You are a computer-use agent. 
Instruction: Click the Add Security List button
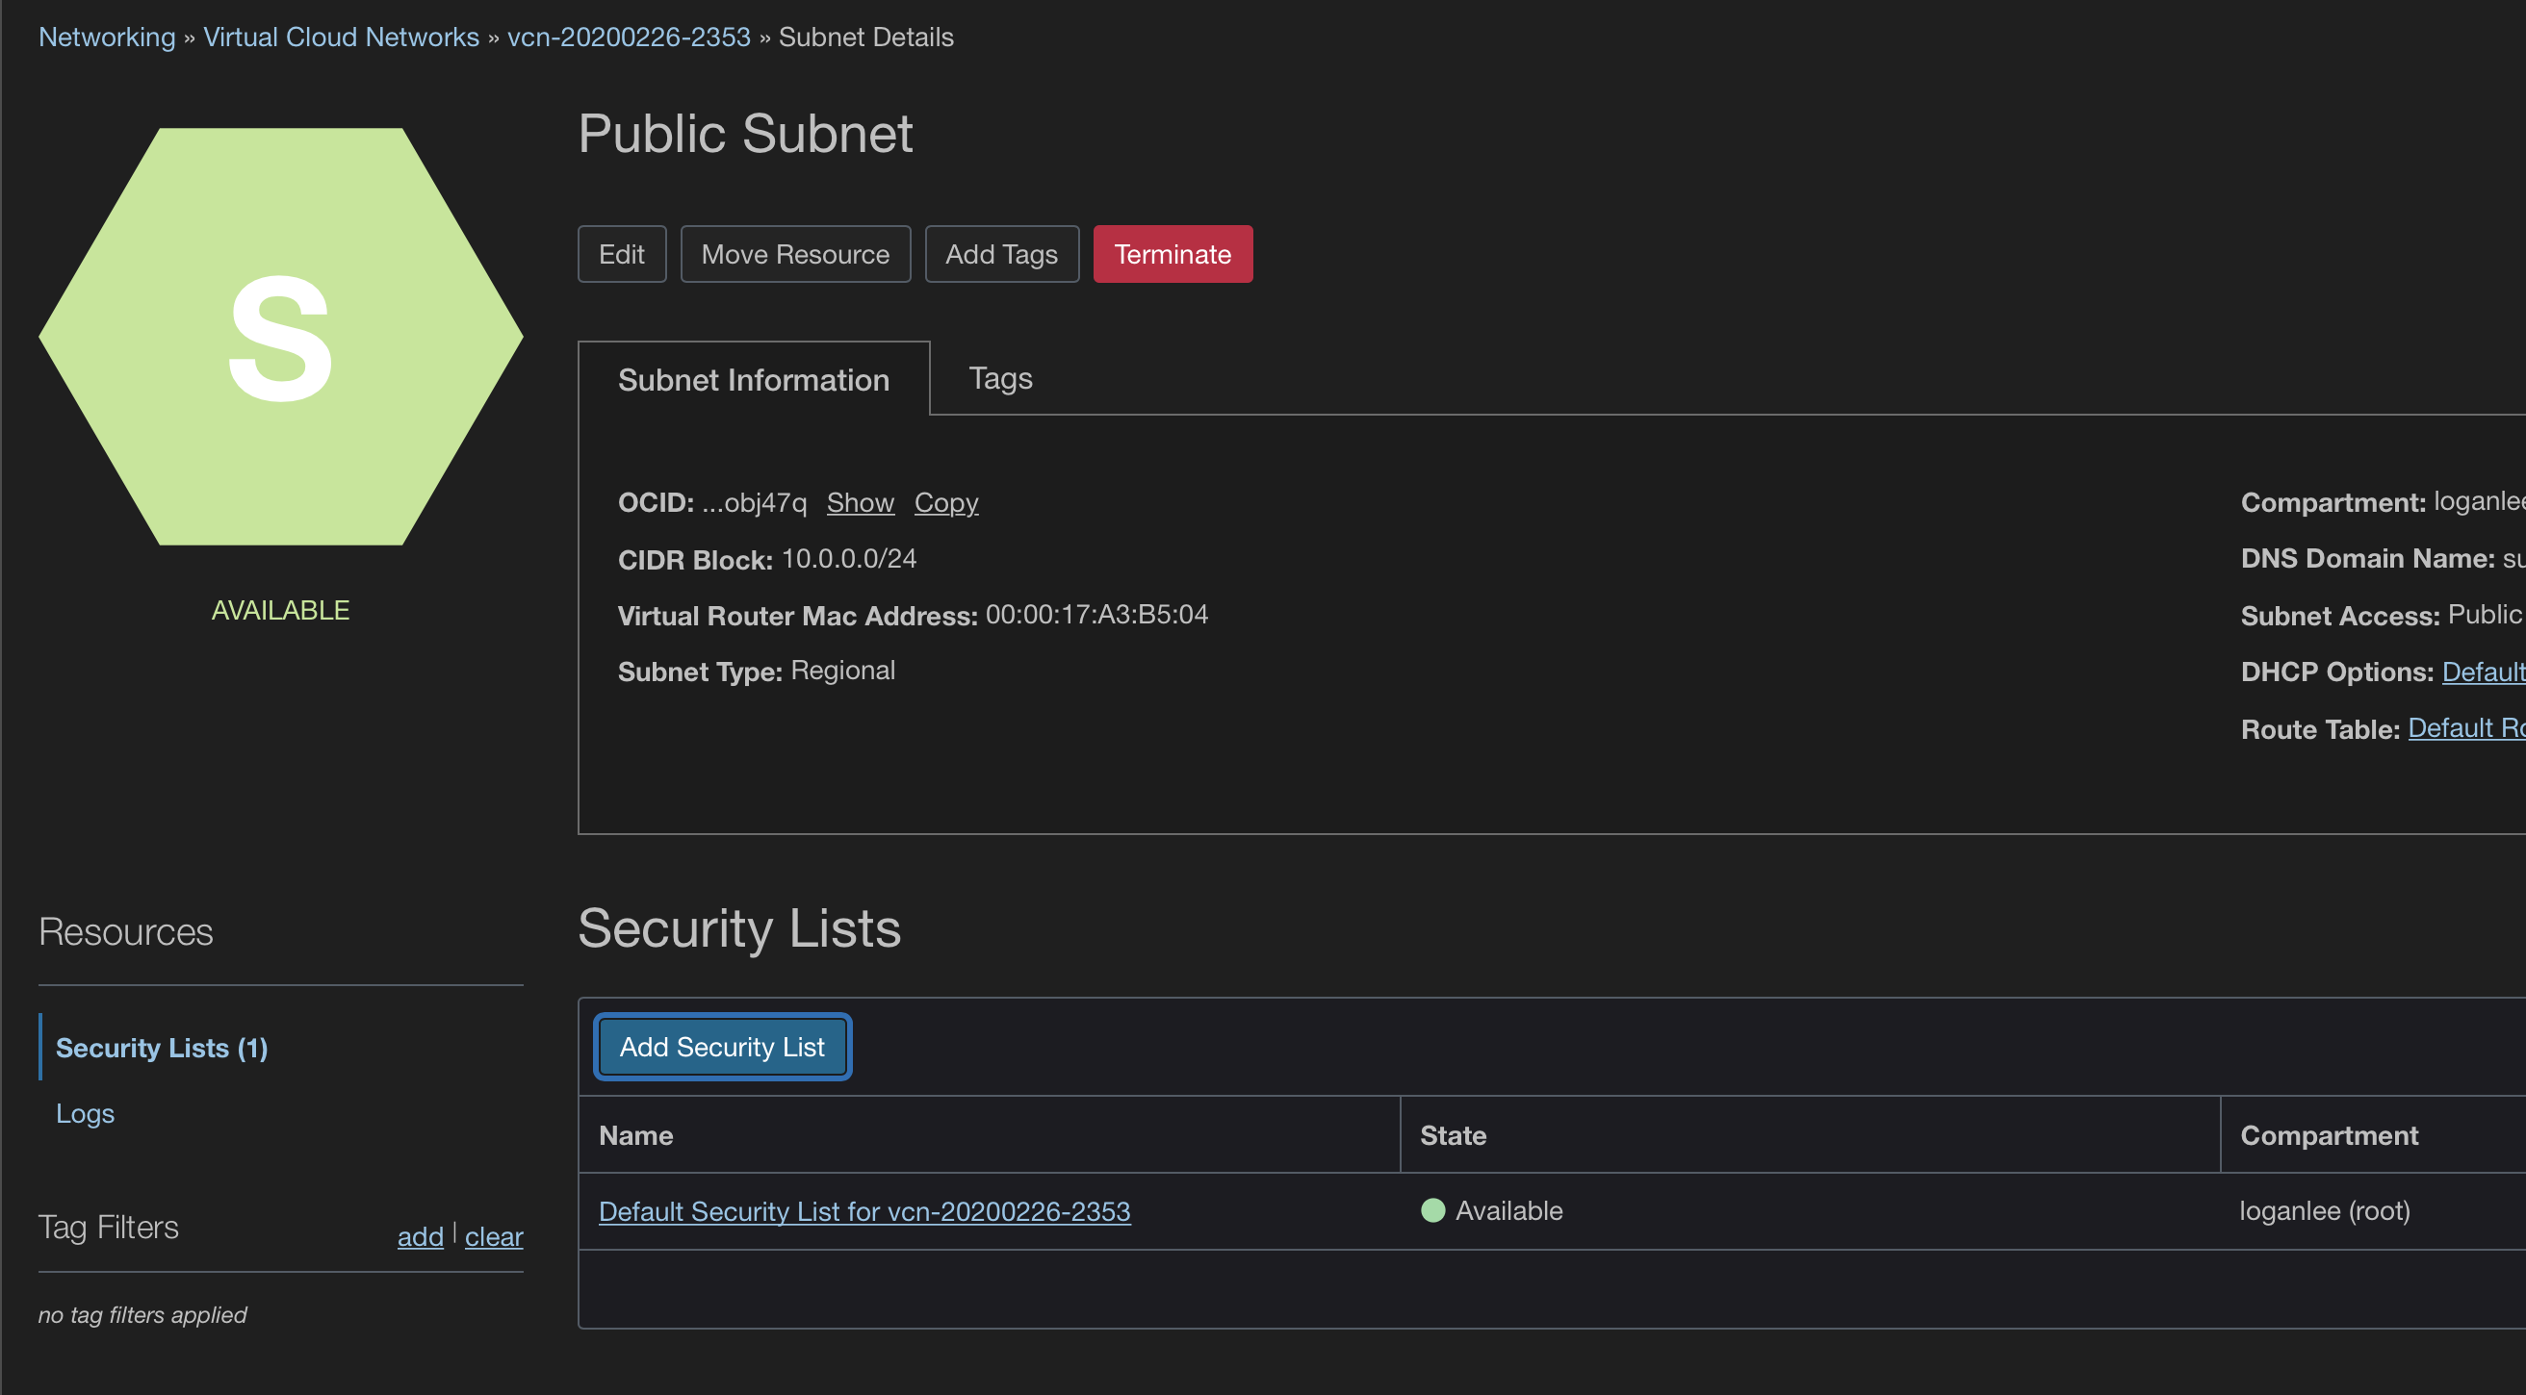point(722,1047)
